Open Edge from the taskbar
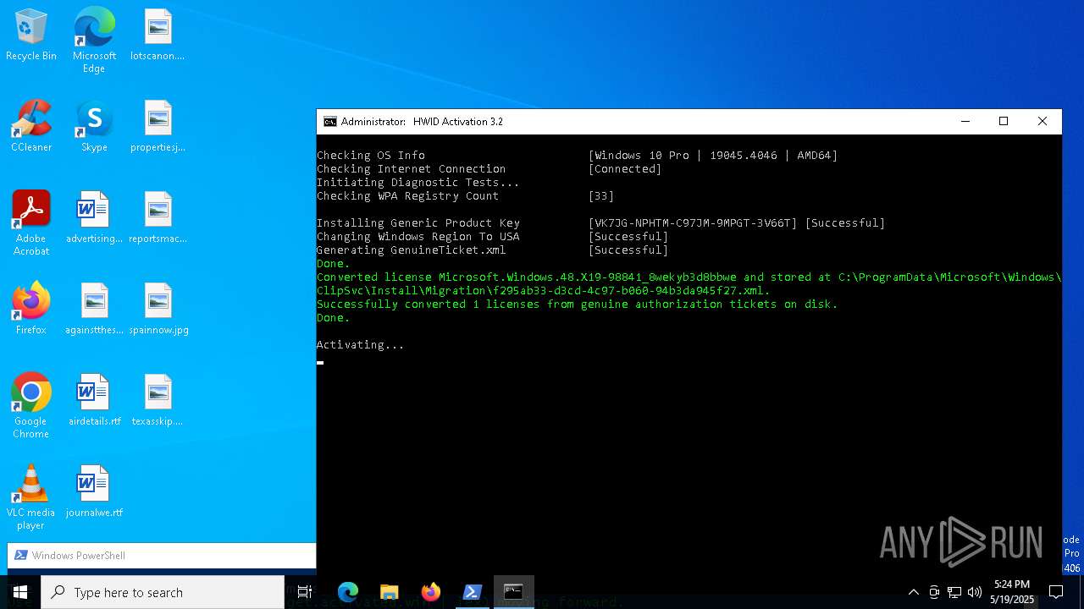The width and height of the screenshot is (1084, 609). [348, 592]
